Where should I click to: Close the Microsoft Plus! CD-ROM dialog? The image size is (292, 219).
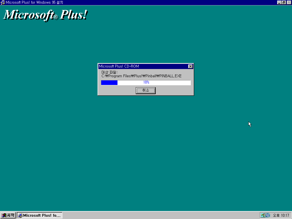tap(190, 66)
